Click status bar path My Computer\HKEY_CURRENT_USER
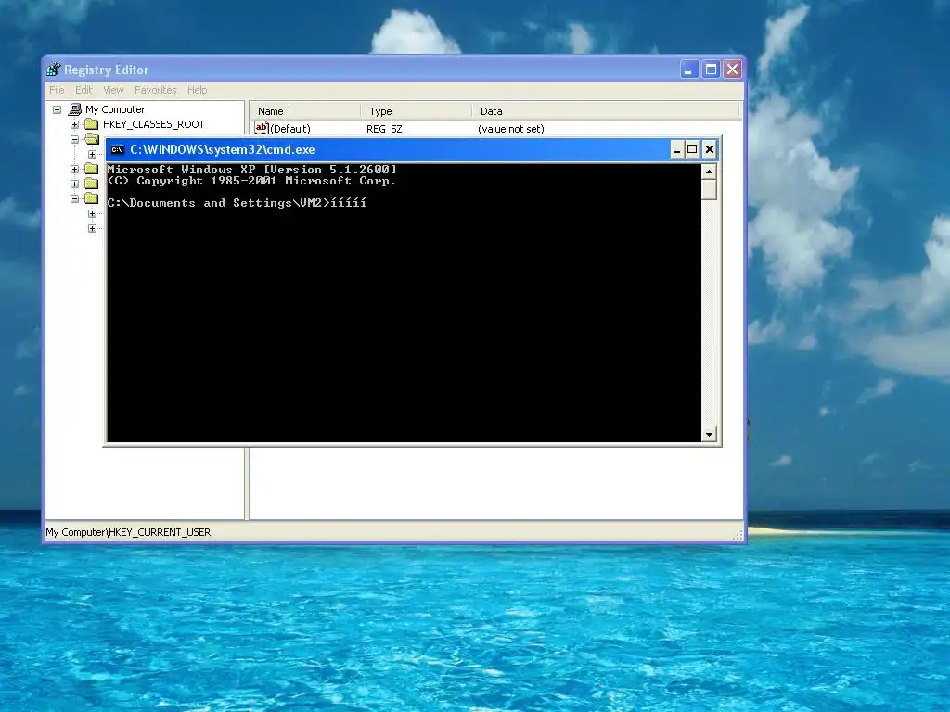The height and width of the screenshot is (712, 950). point(128,532)
